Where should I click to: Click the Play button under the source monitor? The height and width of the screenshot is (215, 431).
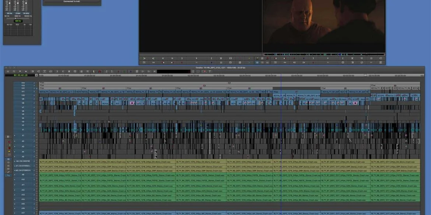coord(196,58)
